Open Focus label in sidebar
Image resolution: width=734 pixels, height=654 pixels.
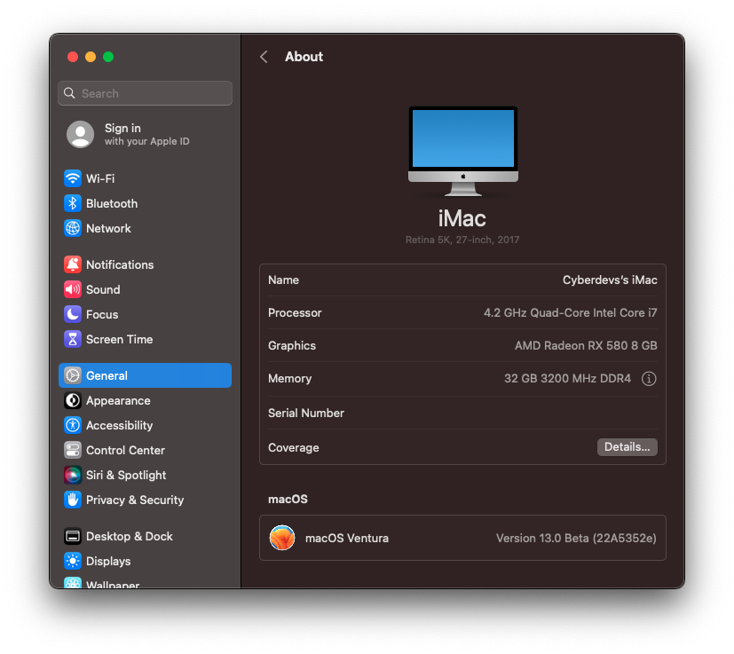tap(102, 314)
